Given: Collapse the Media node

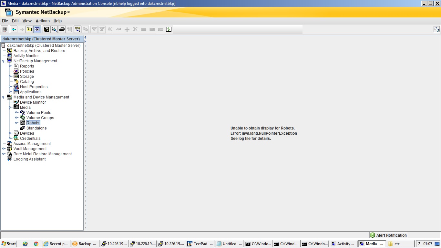Looking at the screenshot, I should 10,108.
